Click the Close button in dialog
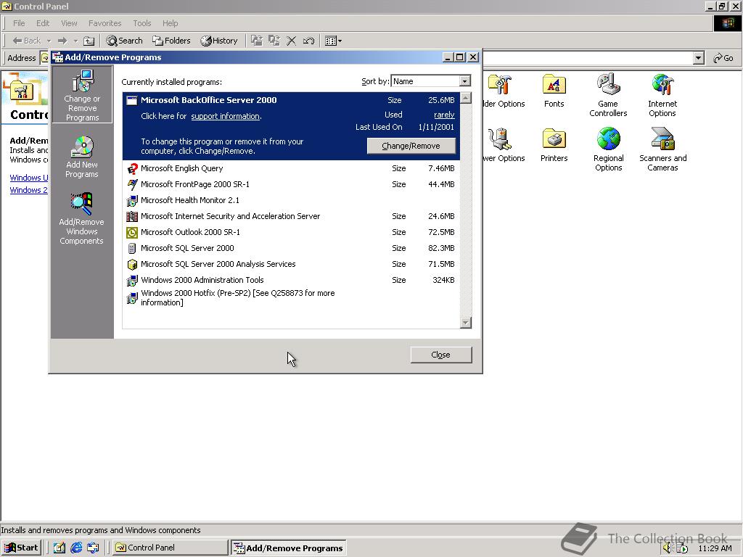 pyautogui.click(x=440, y=355)
